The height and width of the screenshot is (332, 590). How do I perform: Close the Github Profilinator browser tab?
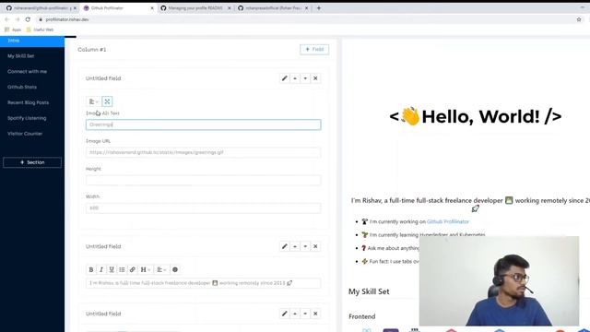pyautogui.click(x=152, y=8)
